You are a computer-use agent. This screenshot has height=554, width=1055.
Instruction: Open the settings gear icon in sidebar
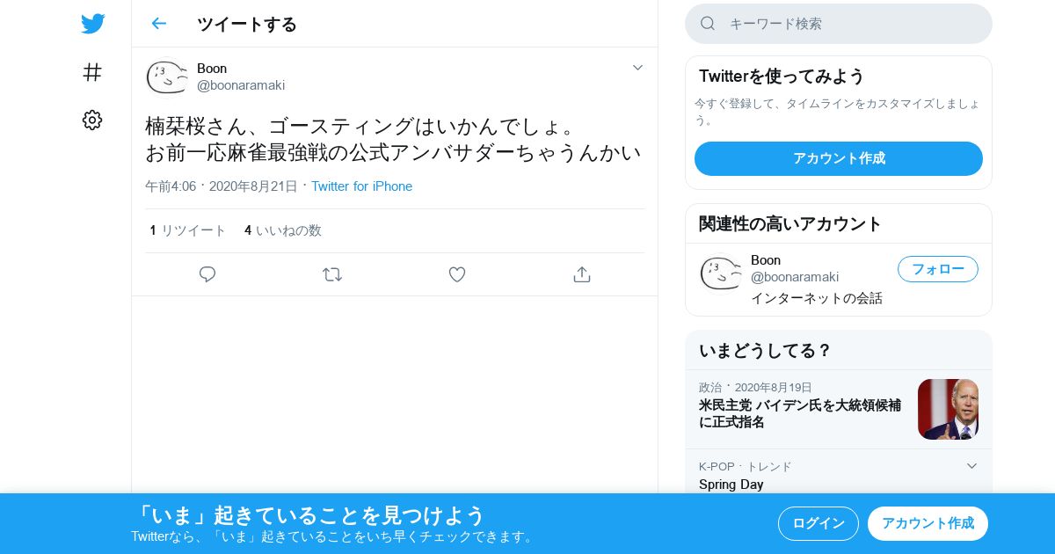[92, 120]
